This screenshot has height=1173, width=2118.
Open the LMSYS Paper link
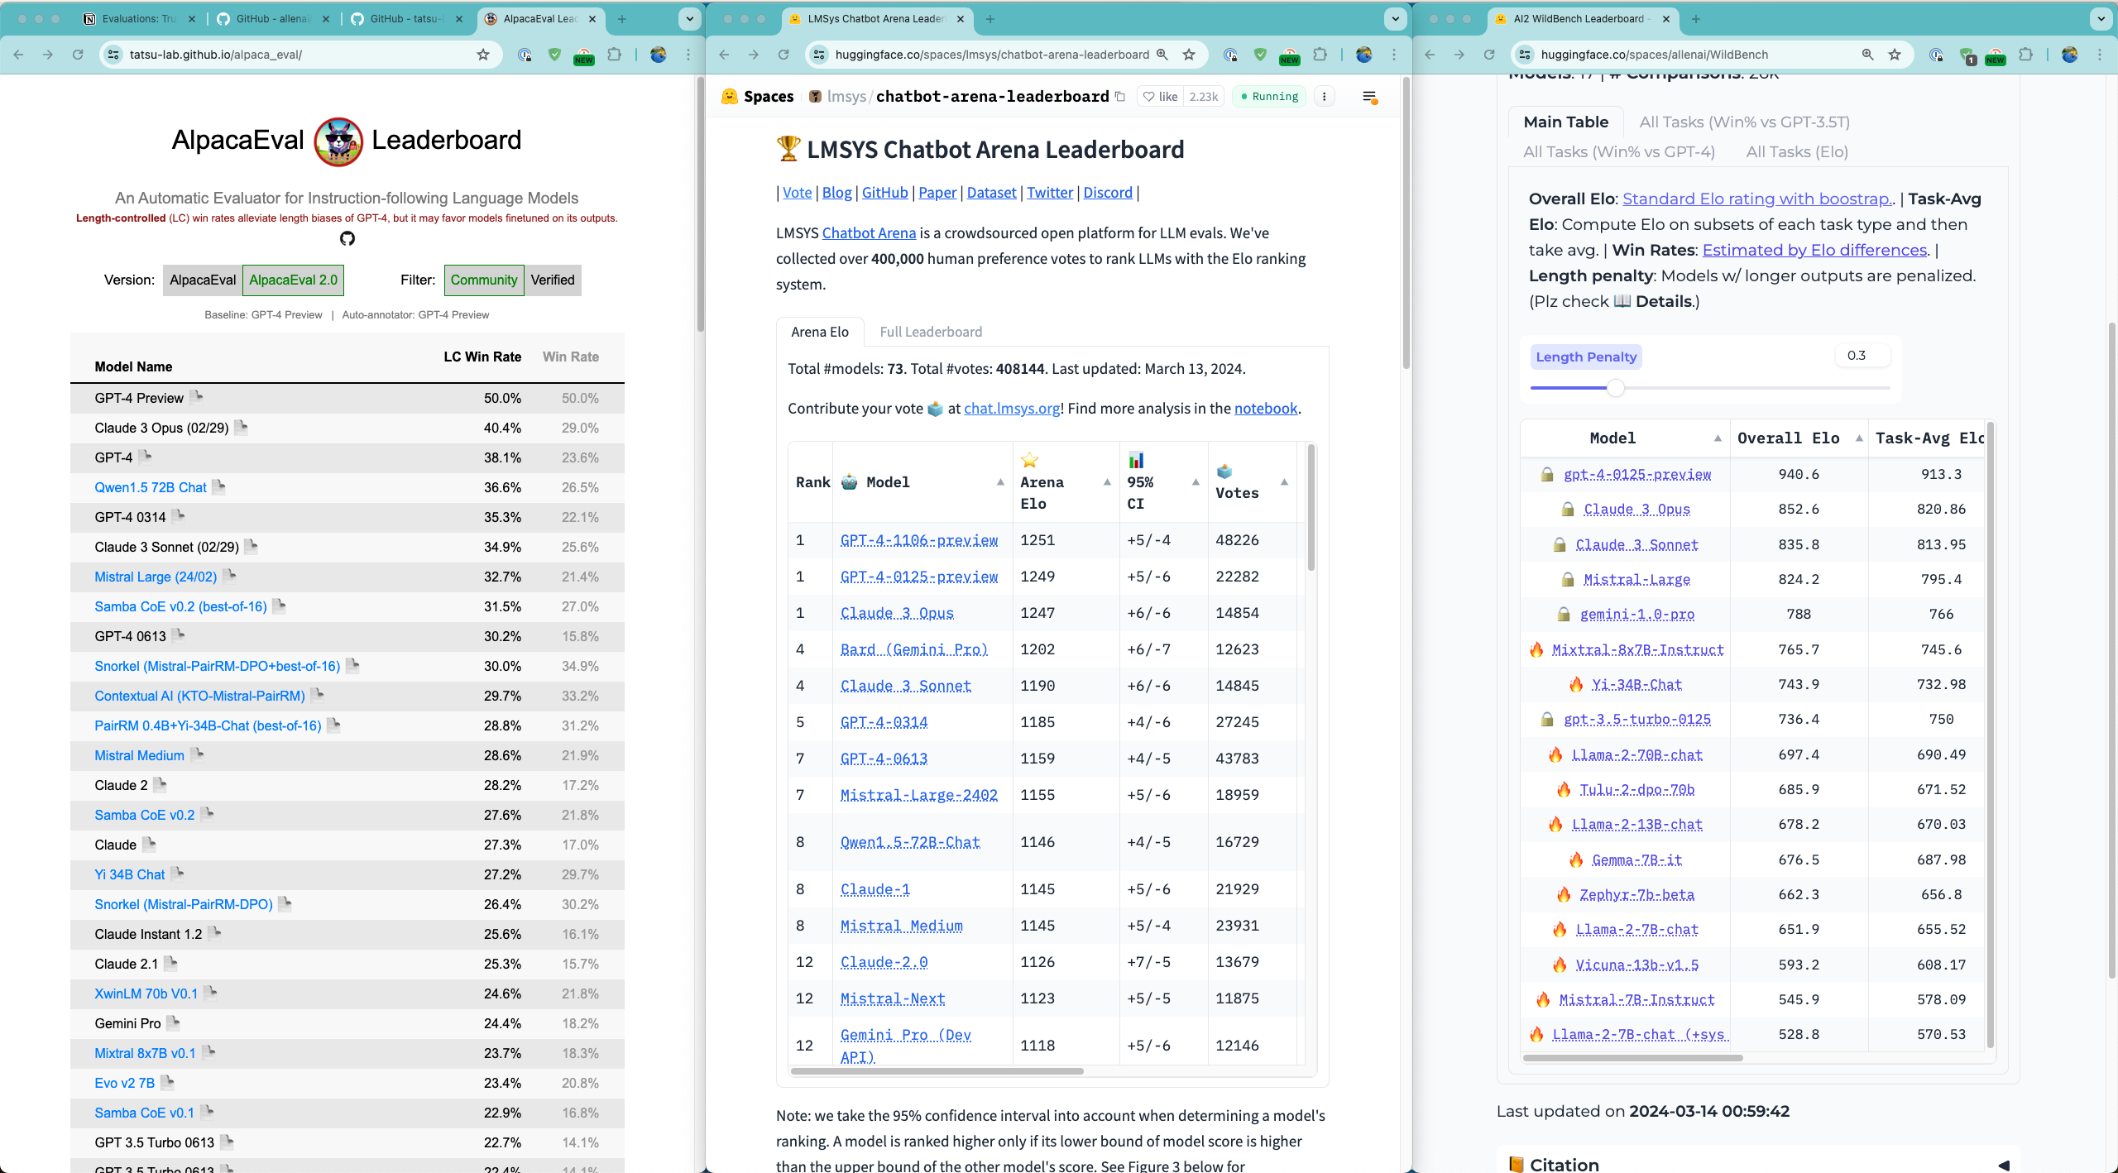[937, 192]
